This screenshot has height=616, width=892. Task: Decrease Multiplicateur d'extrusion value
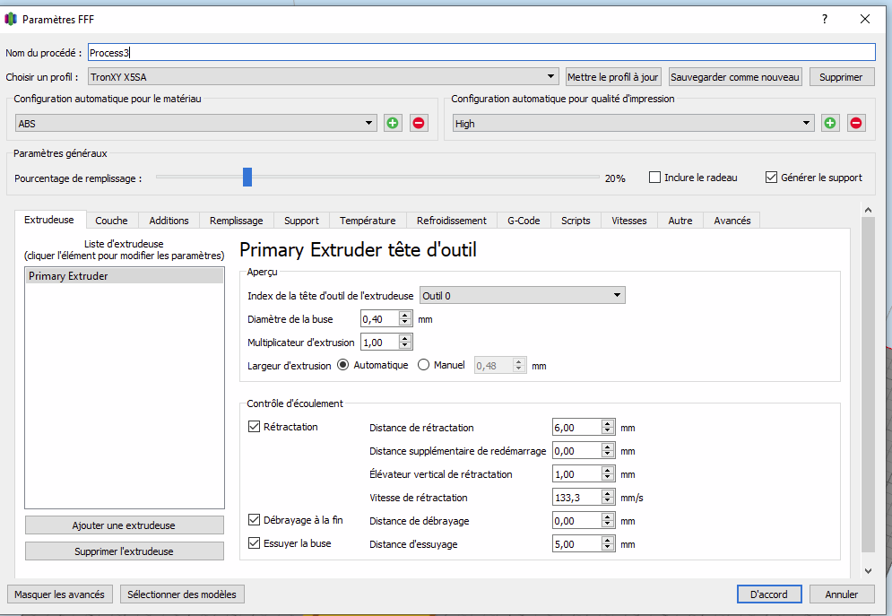(404, 346)
